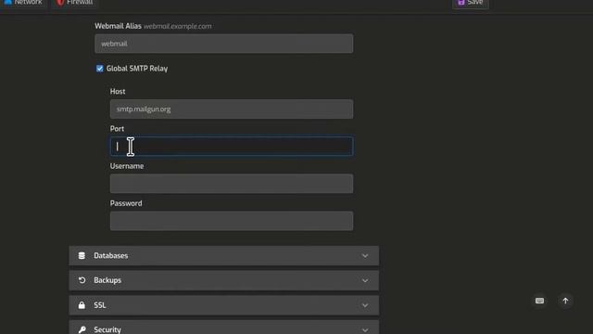Expand the Security section chevron
The height and width of the screenshot is (334, 593).
coord(365,330)
